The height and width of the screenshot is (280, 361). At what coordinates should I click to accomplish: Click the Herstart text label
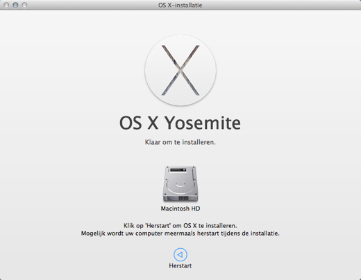[x=180, y=265]
